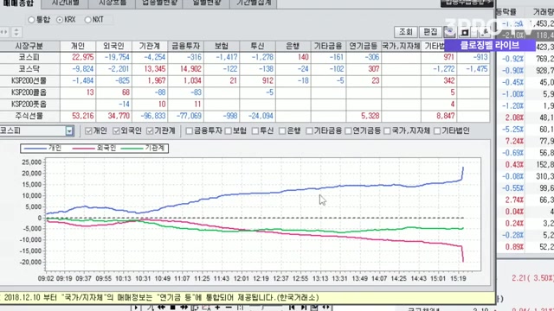This screenshot has height=311, width=554.
Task: Open the 코스피 market dropdown arrow
Action: pyautogui.click(x=69, y=131)
